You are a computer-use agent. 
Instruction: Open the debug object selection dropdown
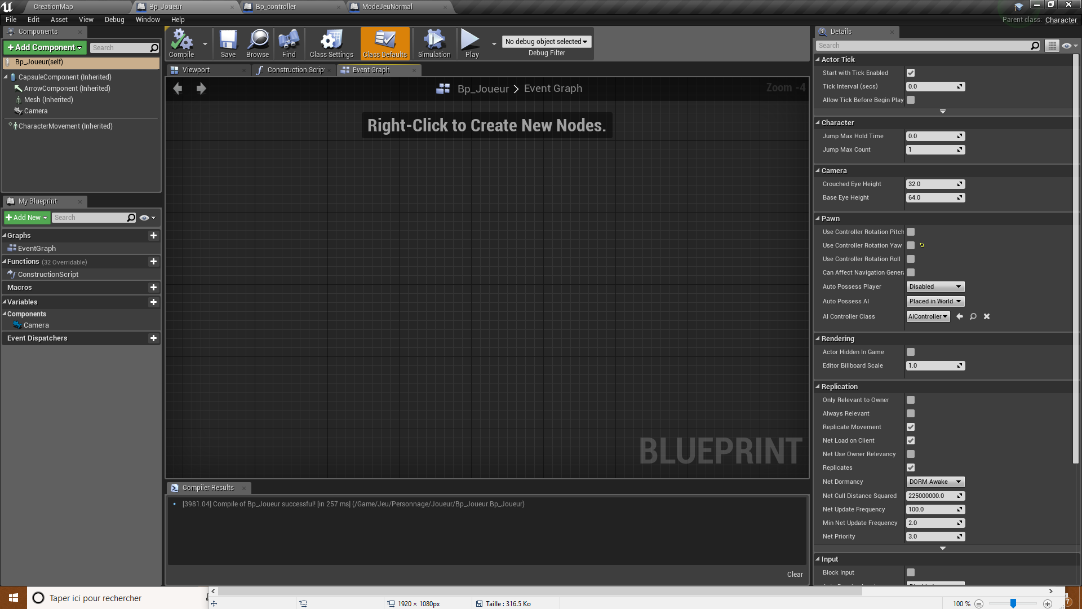coord(546,42)
